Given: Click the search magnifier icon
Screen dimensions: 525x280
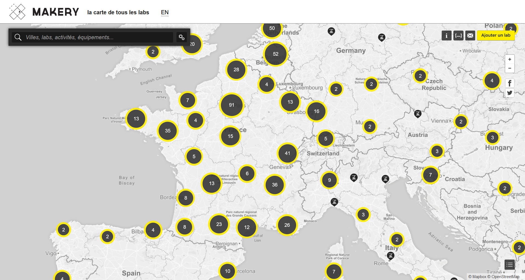Looking at the screenshot, I should tap(18, 37).
